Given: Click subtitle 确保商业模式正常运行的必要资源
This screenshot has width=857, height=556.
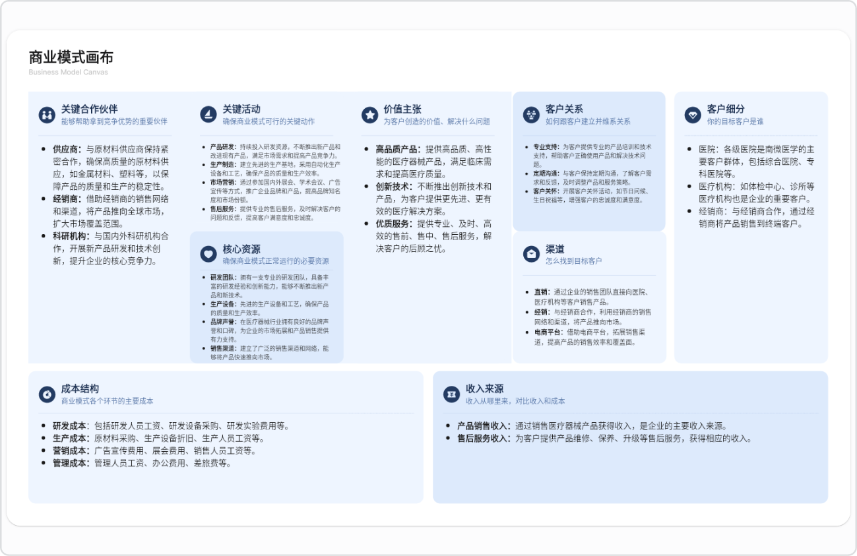Looking at the screenshot, I should [276, 261].
